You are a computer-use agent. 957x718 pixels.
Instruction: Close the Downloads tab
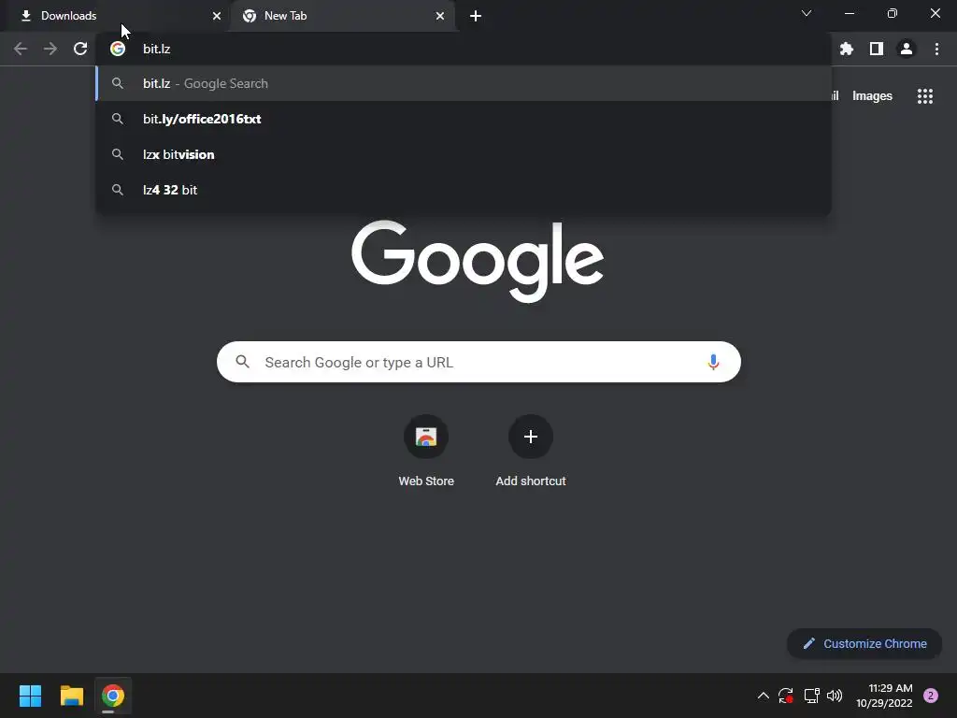point(217,16)
